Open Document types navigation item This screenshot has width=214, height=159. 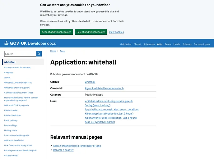202,44
